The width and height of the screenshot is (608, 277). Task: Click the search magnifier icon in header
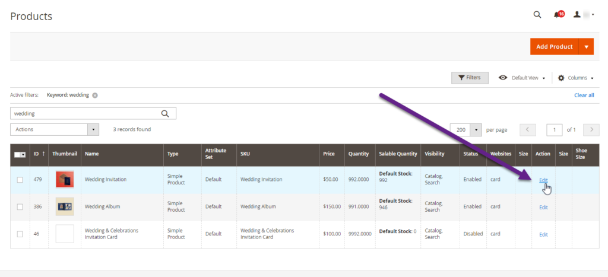click(x=537, y=15)
